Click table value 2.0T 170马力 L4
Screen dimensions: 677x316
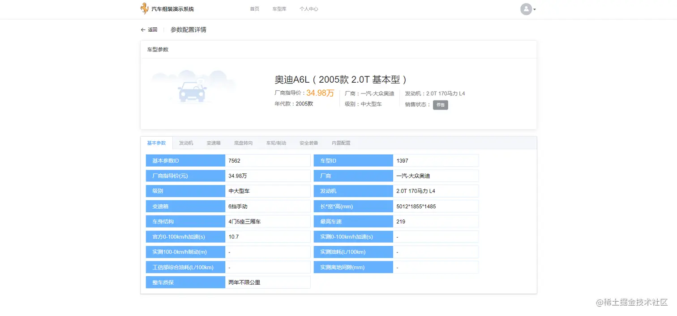[436, 191]
